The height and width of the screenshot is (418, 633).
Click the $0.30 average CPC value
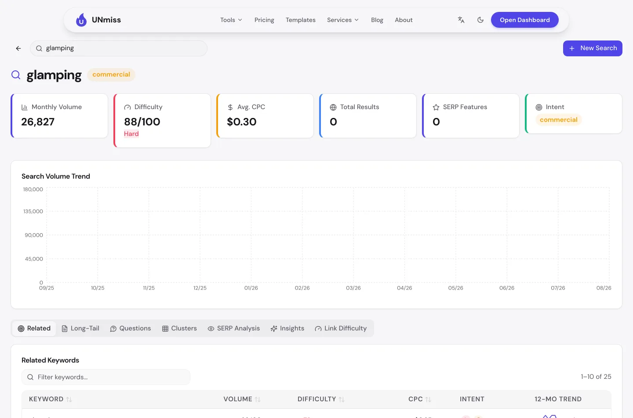coord(242,122)
